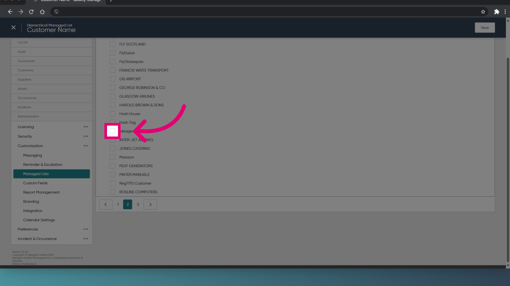Open the browser three-dot menu
510x286 pixels.
pyautogui.click(x=505, y=12)
